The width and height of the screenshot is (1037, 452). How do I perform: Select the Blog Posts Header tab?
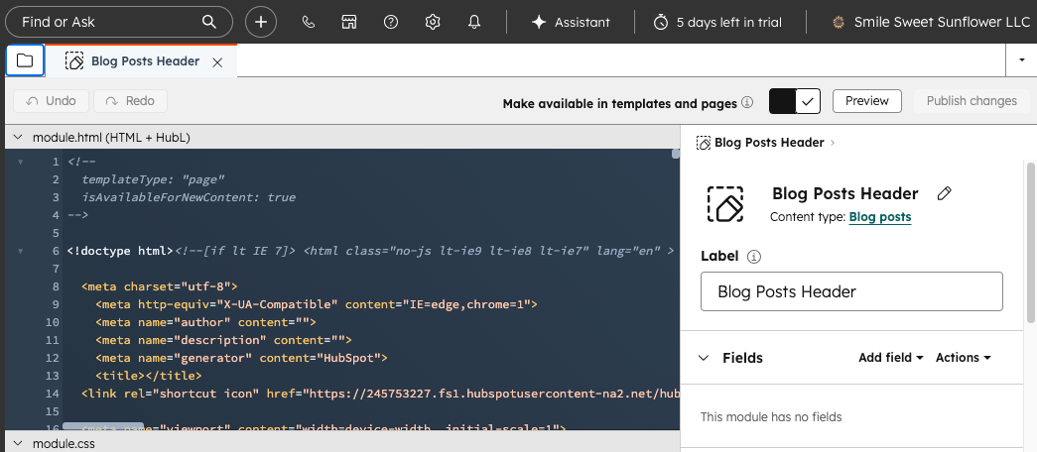tap(145, 61)
